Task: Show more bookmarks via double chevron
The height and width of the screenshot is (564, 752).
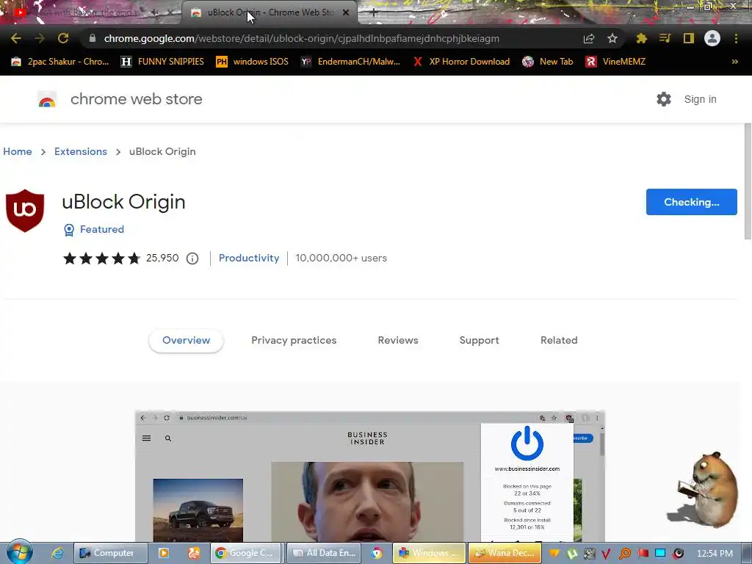Action: pos(734,62)
